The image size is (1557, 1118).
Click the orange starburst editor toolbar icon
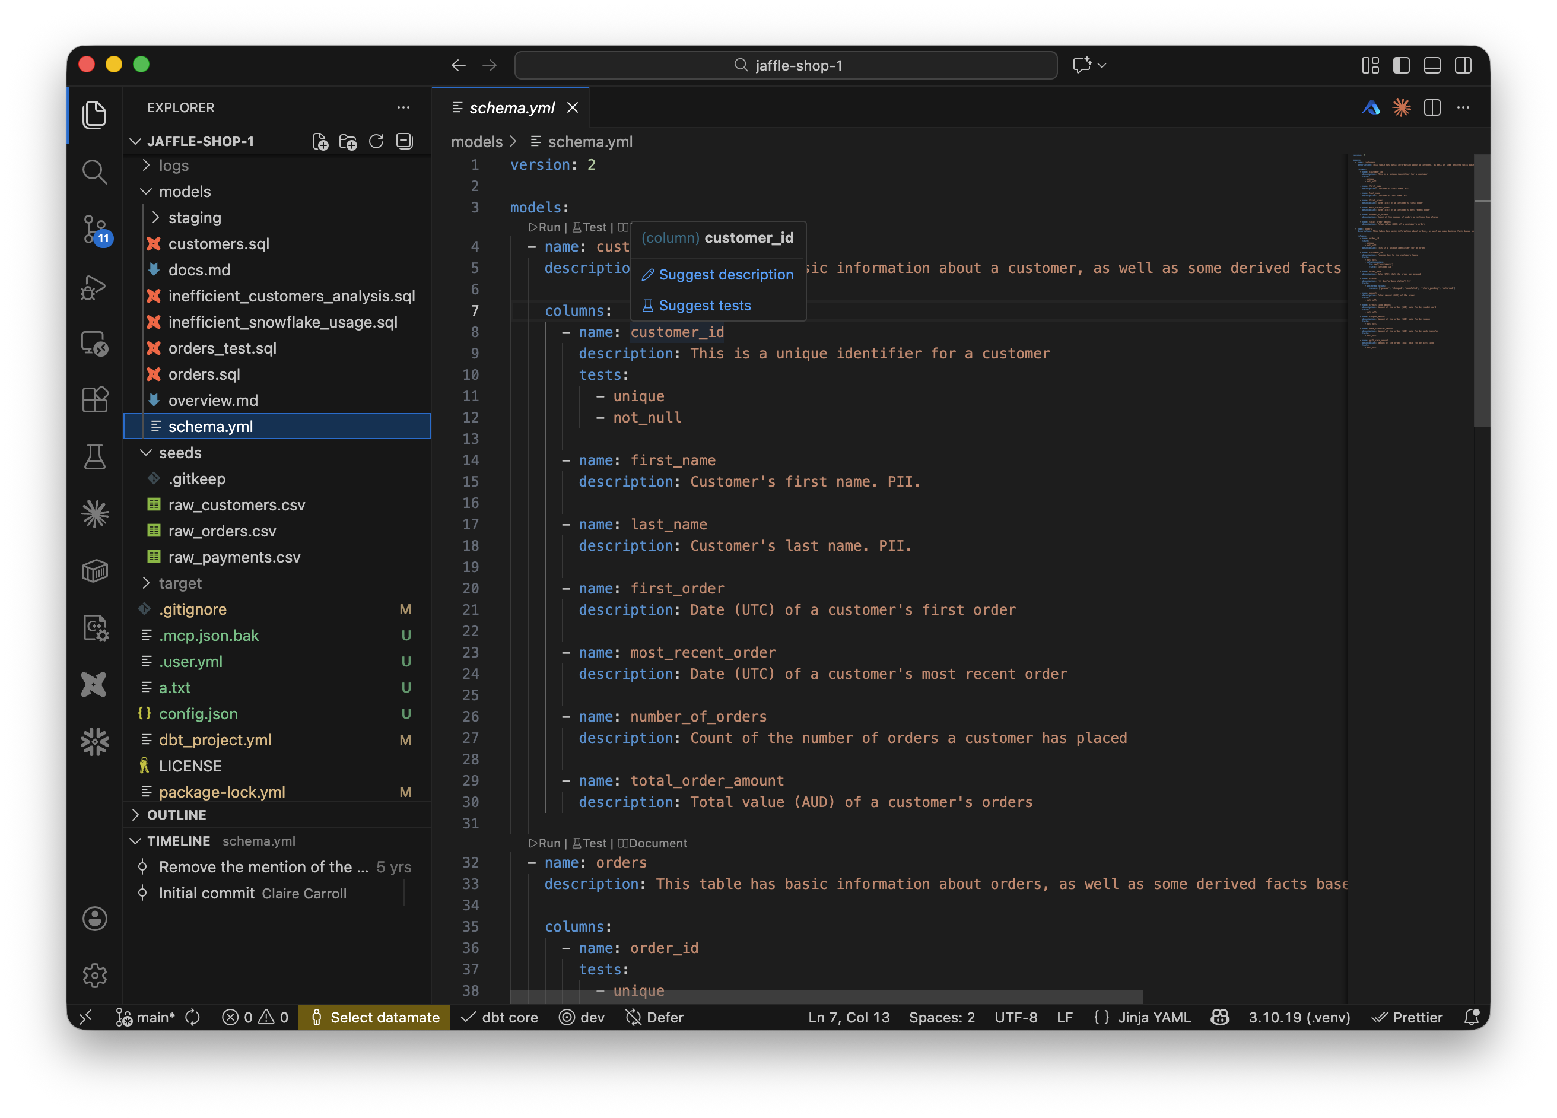pos(1401,108)
